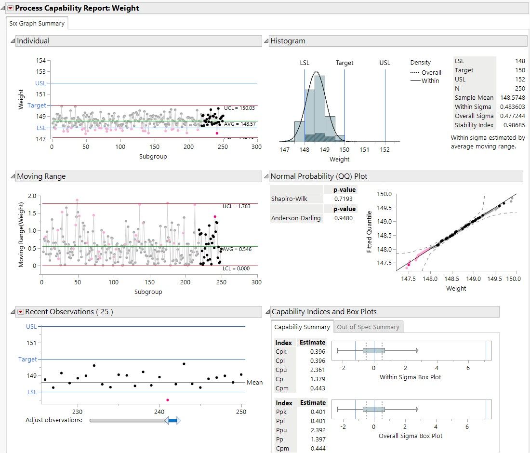Collapse the Normal Probability (QQ) Plot section
This screenshot has width=530, height=453.
tap(266, 176)
